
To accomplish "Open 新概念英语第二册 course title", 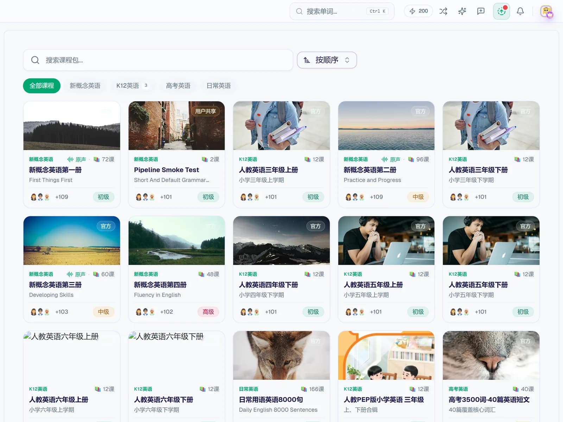I will pyautogui.click(x=370, y=170).
